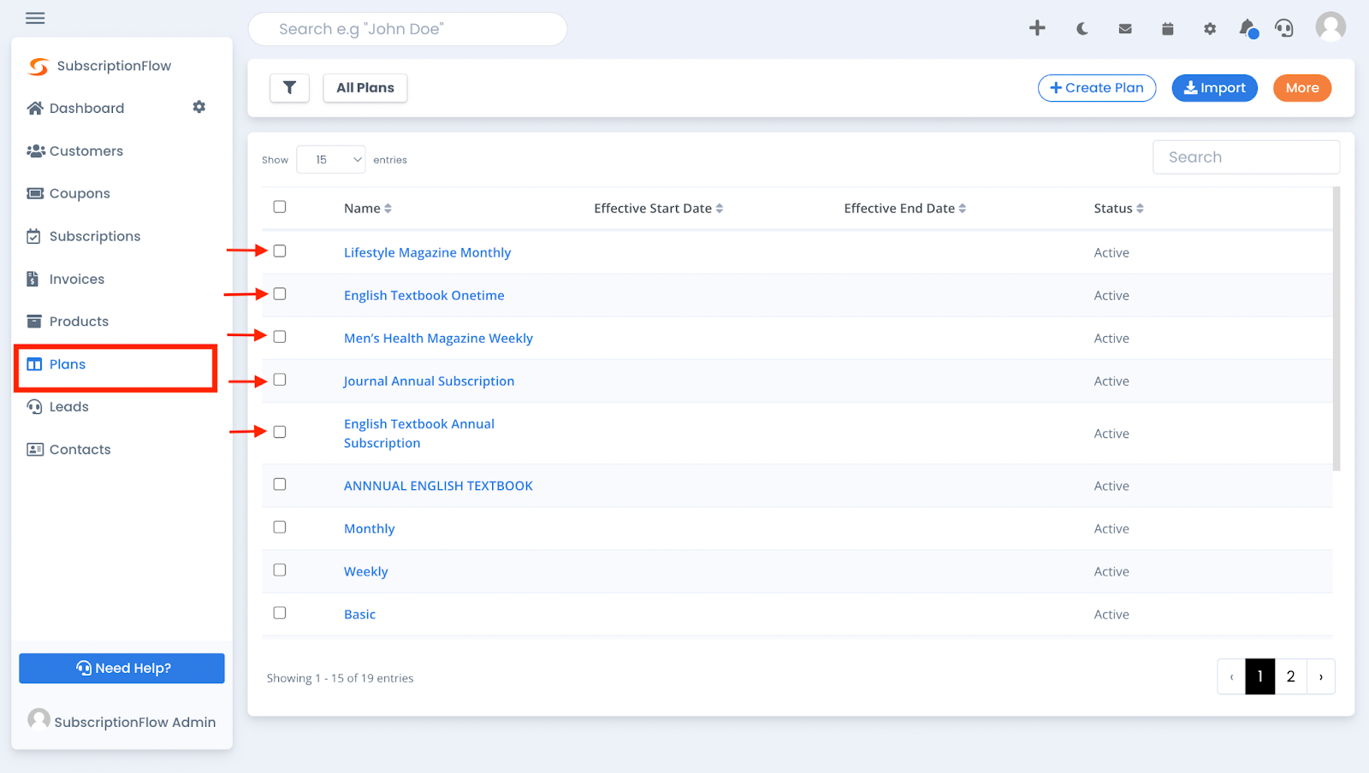This screenshot has height=773, width=1369.
Task: Open the Basic plan link
Action: pos(359,614)
